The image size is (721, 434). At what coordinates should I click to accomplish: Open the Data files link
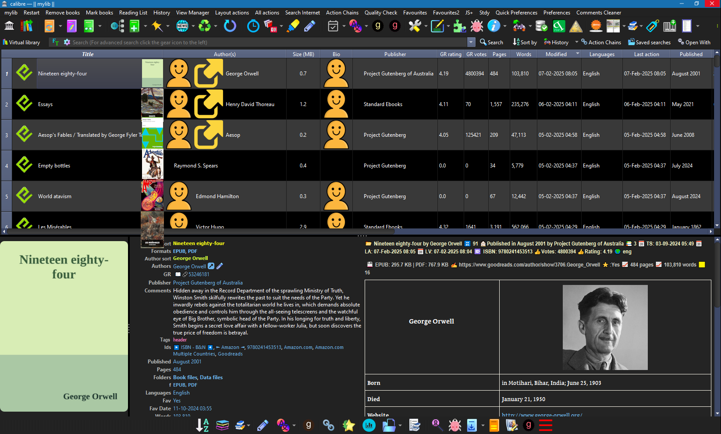pyautogui.click(x=211, y=377)
